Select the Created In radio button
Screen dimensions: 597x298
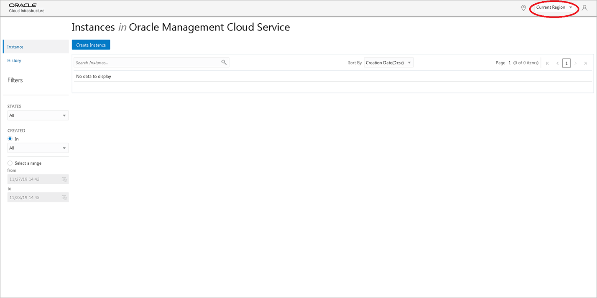10,139
